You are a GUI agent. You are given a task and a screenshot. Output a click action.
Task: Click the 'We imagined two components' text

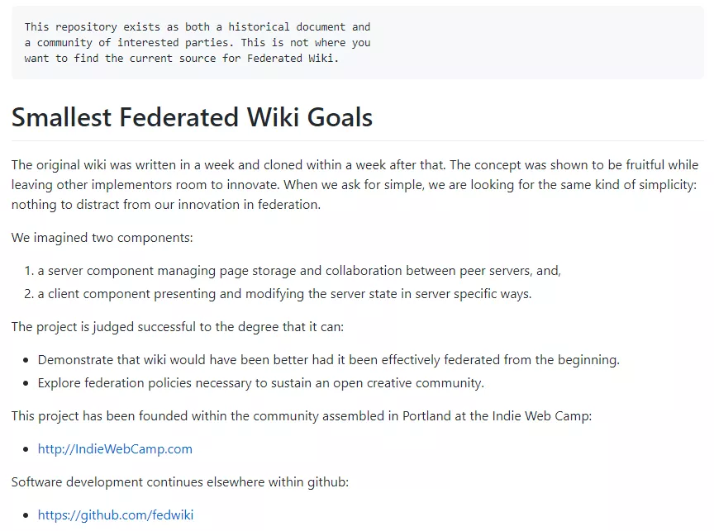coord(102,238)
